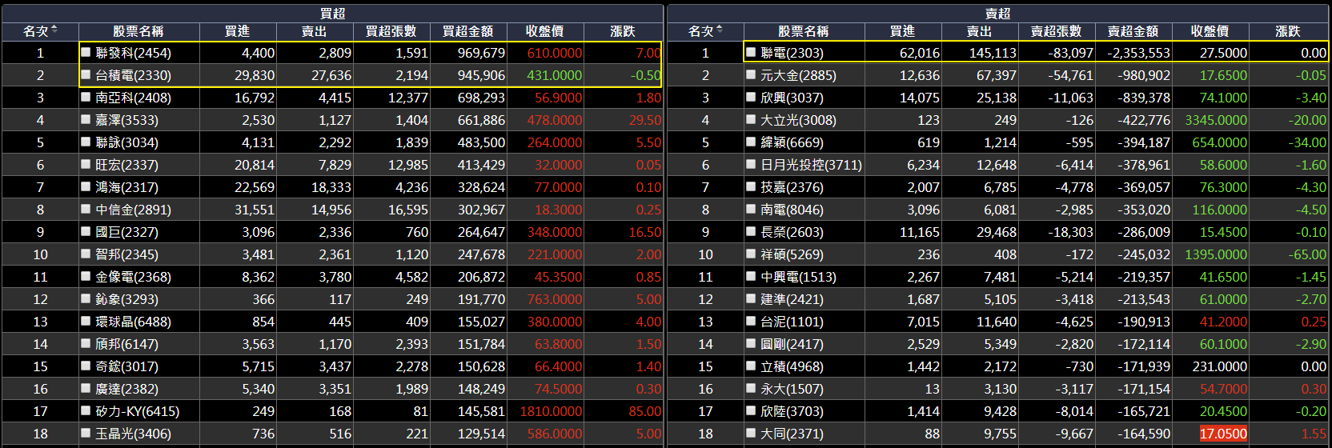Select the 大立光(3008) checkbox
The width and height of the screenshot is (1332, 448).
click(751, 119)
